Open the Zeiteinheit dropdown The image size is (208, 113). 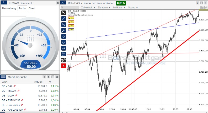[x=88, y=8]
